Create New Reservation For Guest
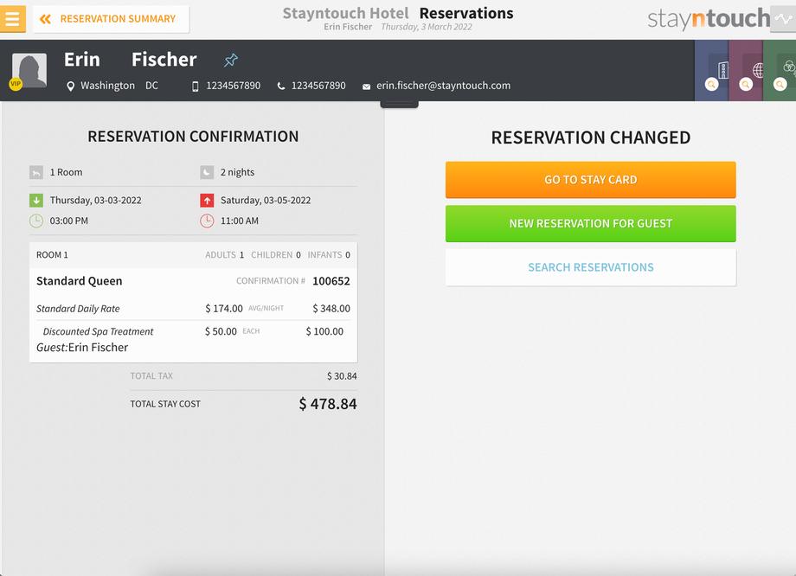Screen dimensions: 796x576 (x=590, y=223)
